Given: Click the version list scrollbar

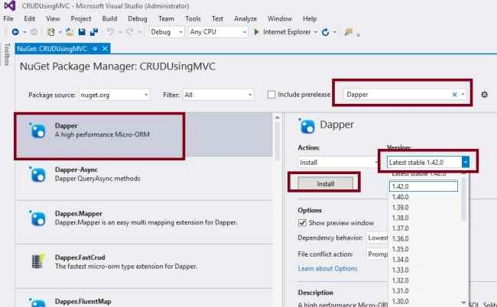Looking at the screenshot, I should 463,199.
